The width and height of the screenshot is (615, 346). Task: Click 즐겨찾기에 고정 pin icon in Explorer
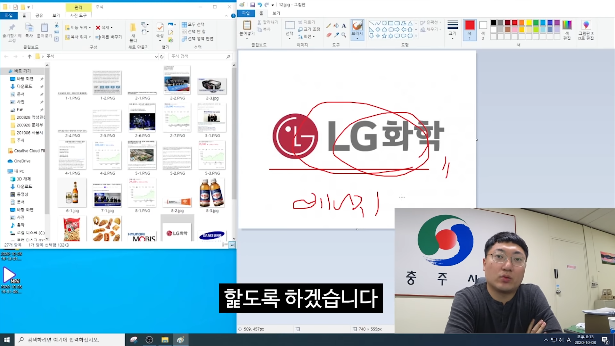(12, 28)
